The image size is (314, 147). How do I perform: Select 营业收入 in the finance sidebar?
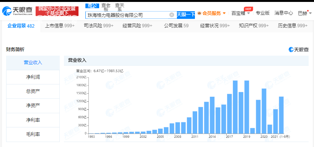coord(33,63)
